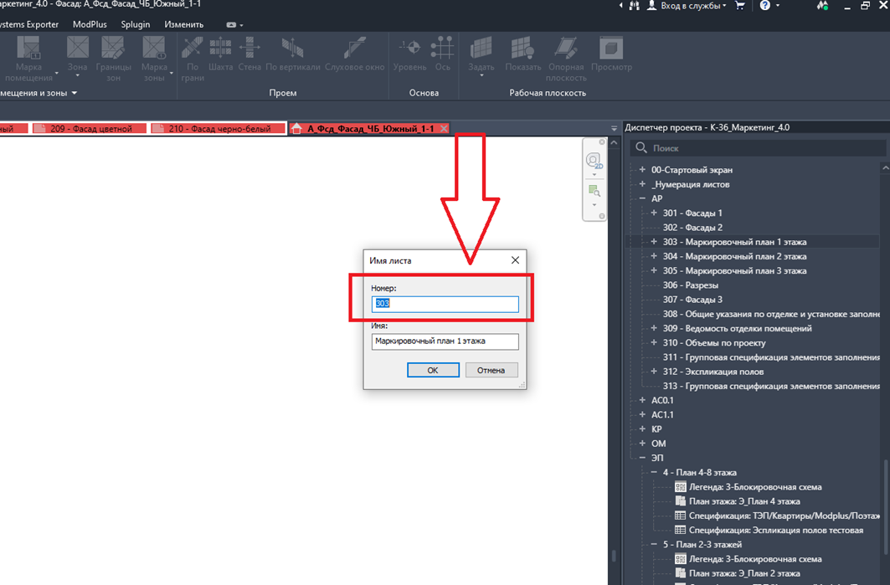The height and width of the screenshot is (585, 890).
Task: Click the view area scroll-up arrow
Action: coord(614,143)
